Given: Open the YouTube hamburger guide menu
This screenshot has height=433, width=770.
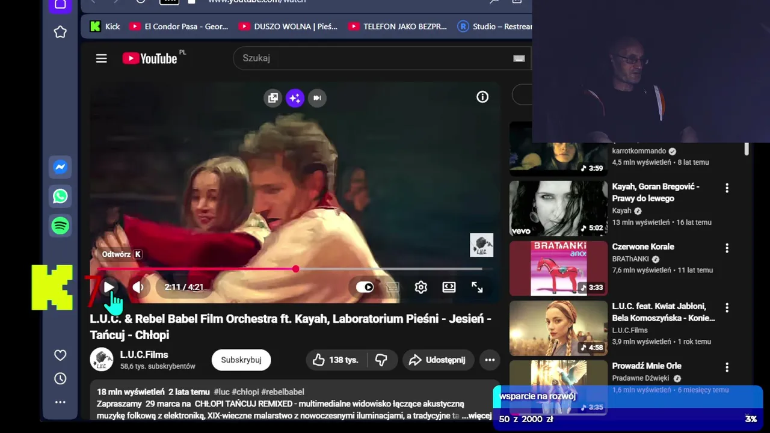Looking at the screenshot, I should tap(101, 58).
